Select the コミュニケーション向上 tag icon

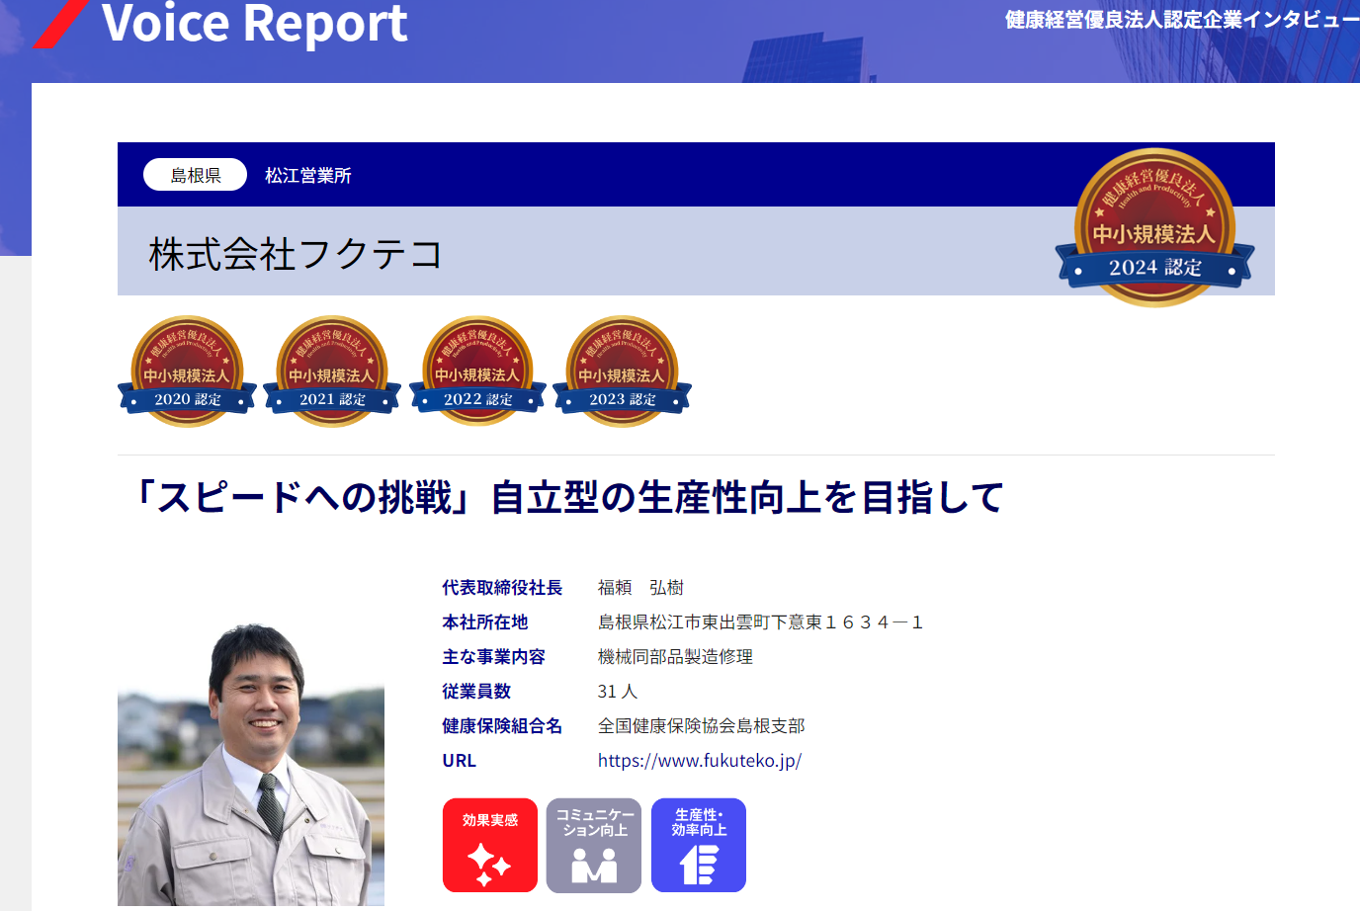coord(594,845)
